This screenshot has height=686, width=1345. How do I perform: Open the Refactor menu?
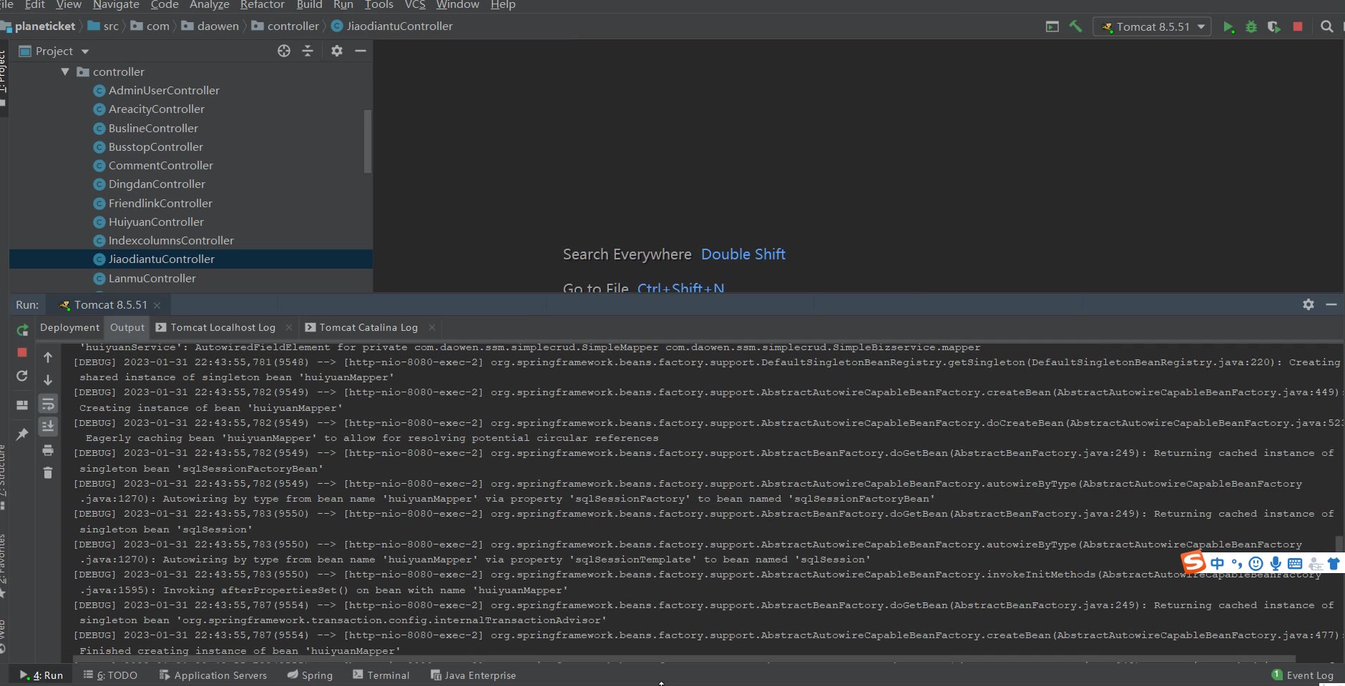click(262, 5)
